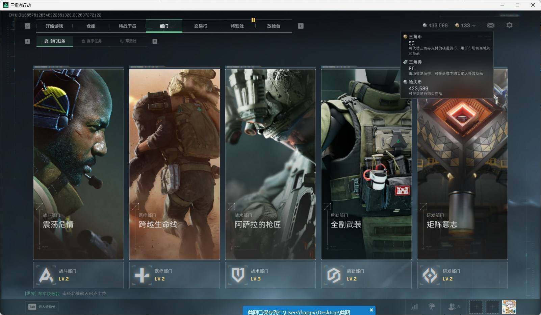Click the 研发部门 LV.2 button
Image resolution: width=541 pixels, height=315 pixels.
click(462, 275)
